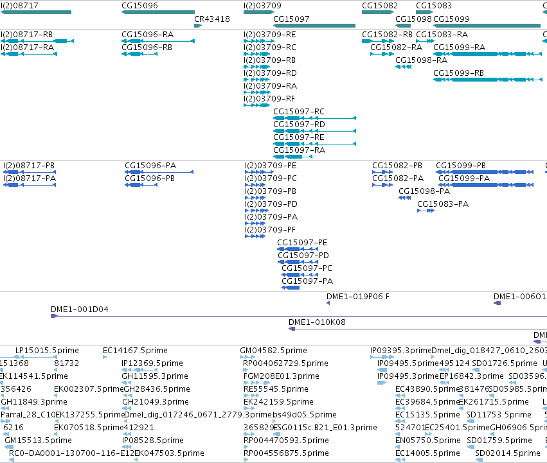Select transcript CG15083-RA

pyautogui.click(x=426, y=41)
